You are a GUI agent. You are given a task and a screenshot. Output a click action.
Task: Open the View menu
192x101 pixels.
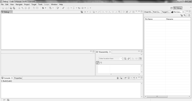(x=12, y=4)
